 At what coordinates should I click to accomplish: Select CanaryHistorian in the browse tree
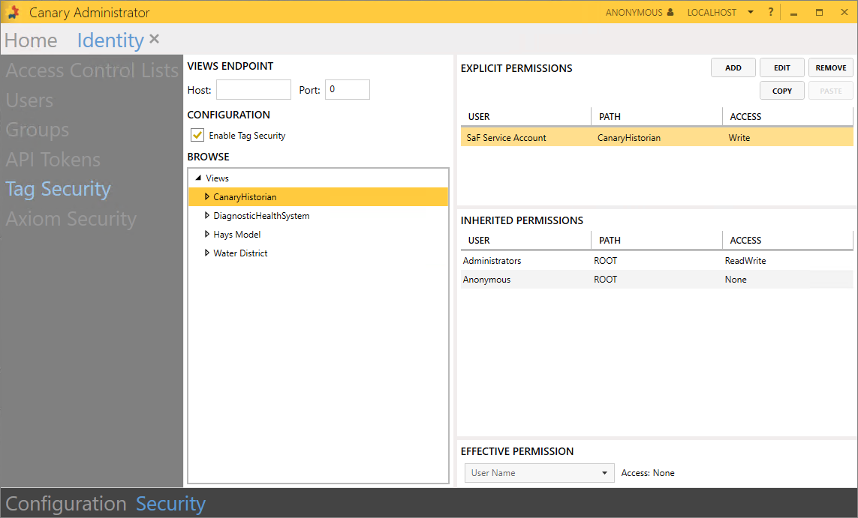tap(245, 196)
